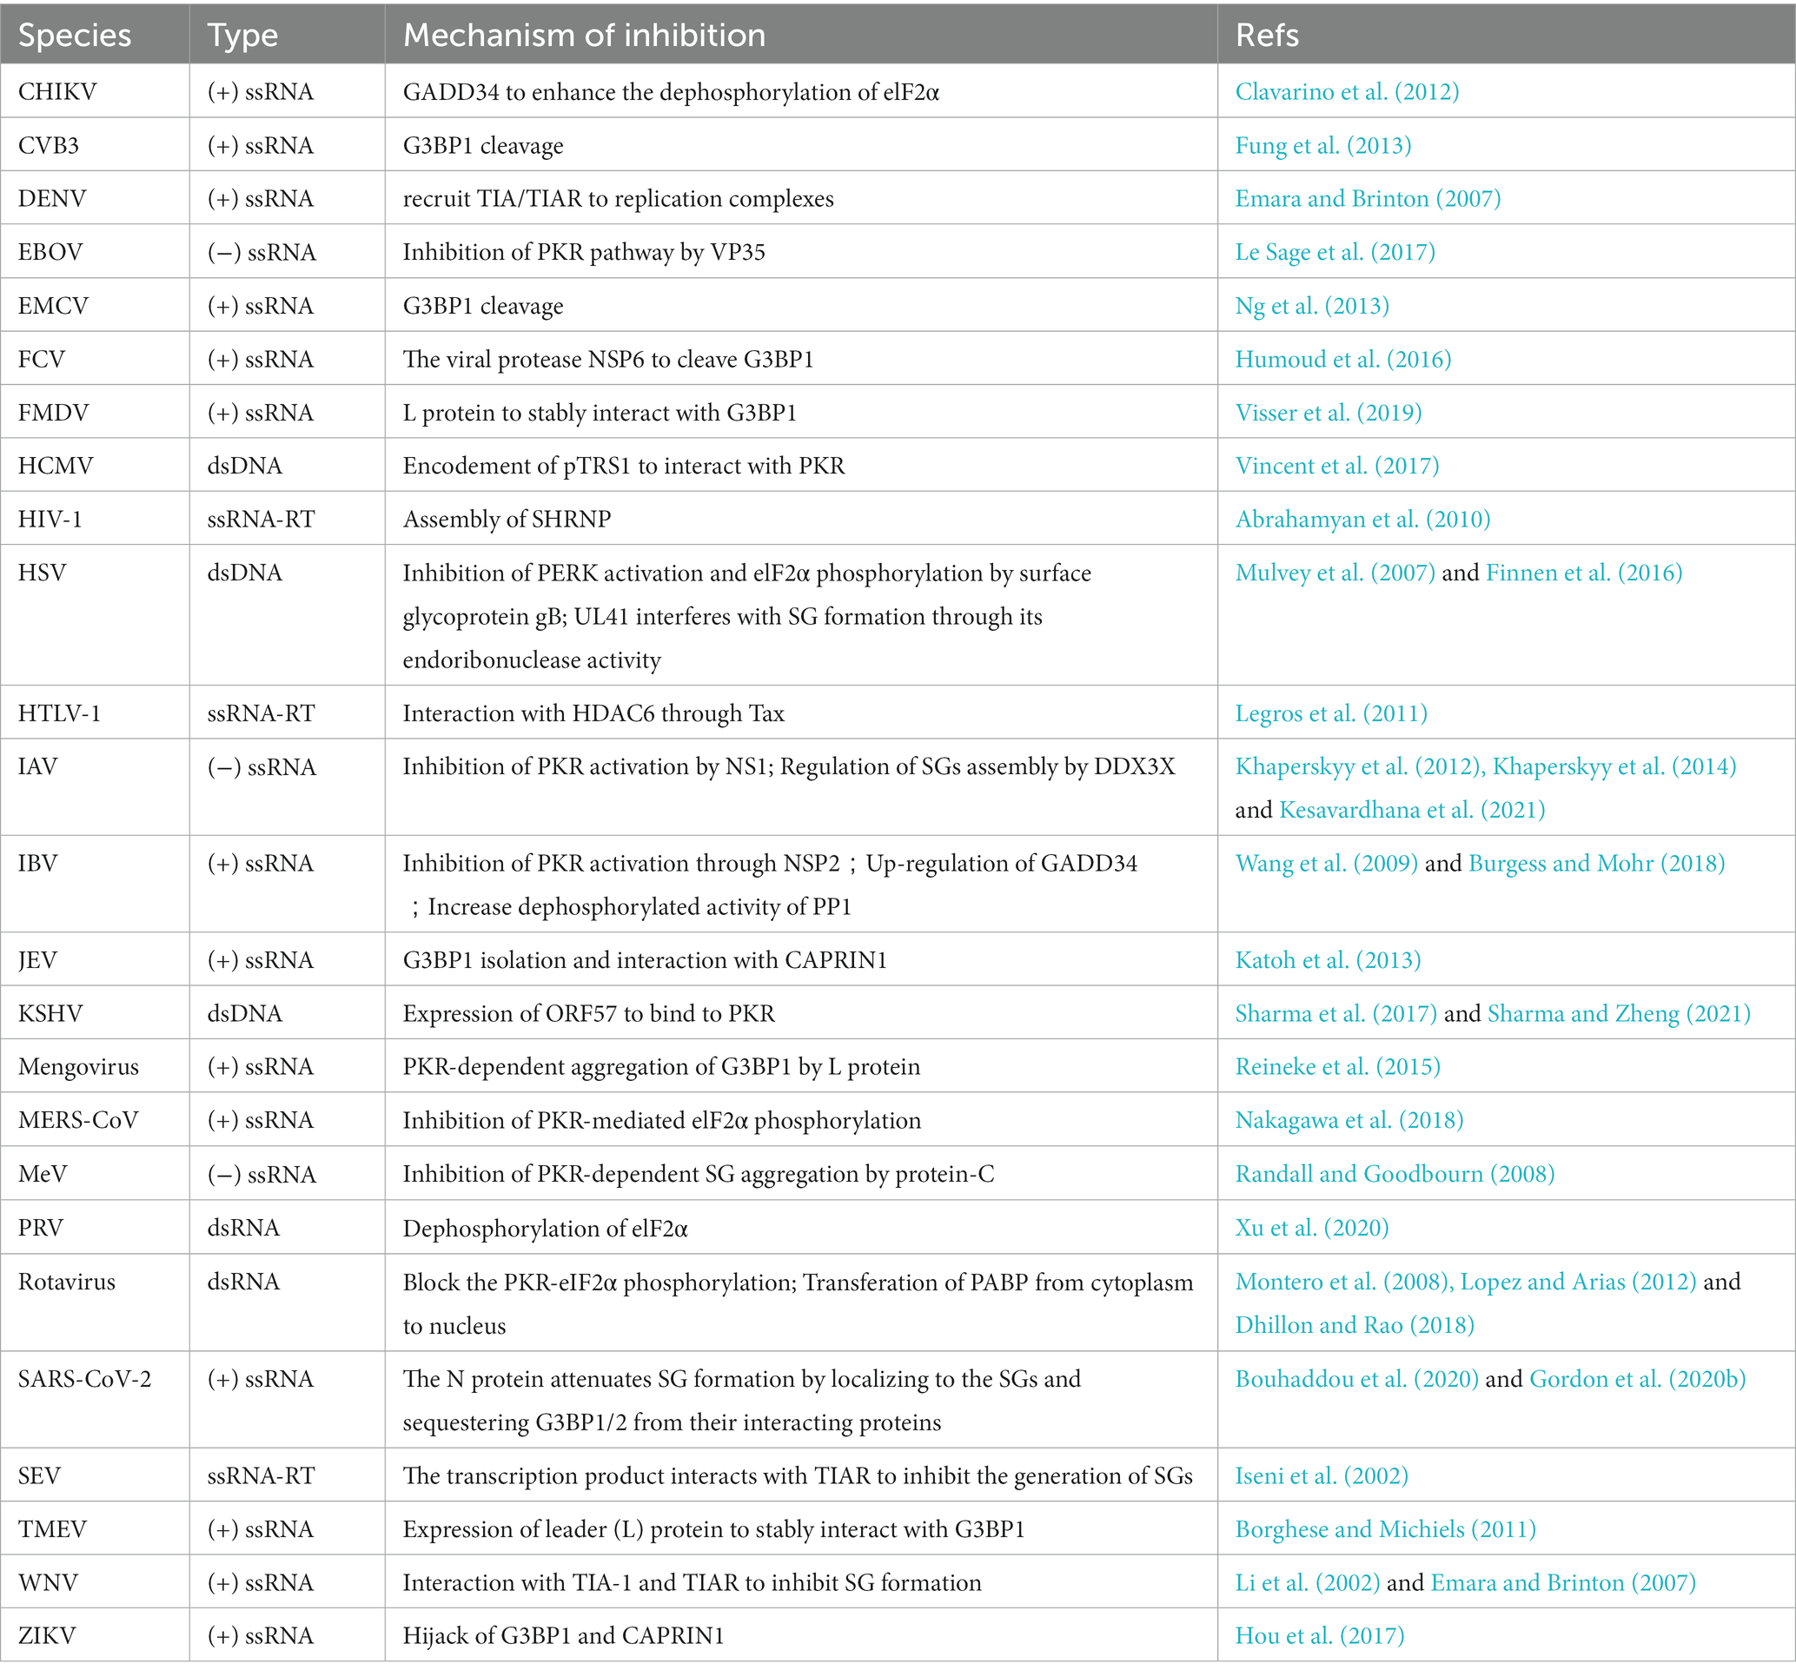Open Wang et al. (2009) reference
The width and height of the screenshot is (1796, 1677).
[x=1326, y=863]
